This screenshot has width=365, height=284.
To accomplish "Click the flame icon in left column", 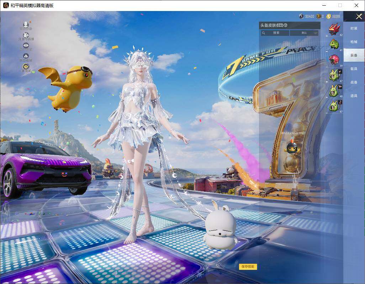I will [x=26, y=57].
